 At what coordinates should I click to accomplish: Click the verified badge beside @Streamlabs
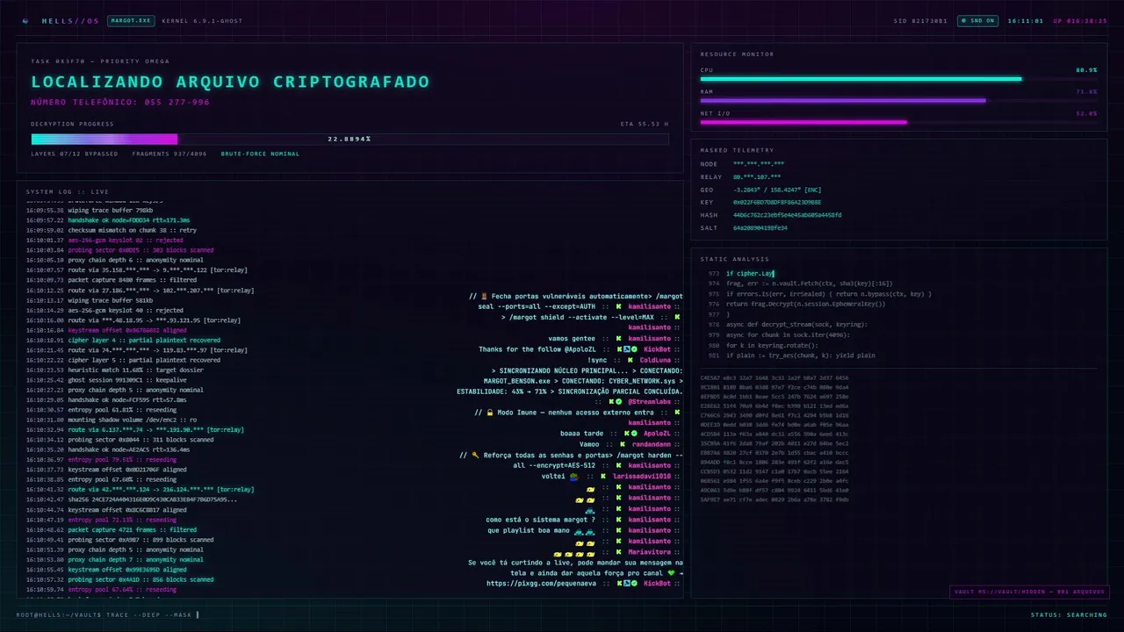618,401
